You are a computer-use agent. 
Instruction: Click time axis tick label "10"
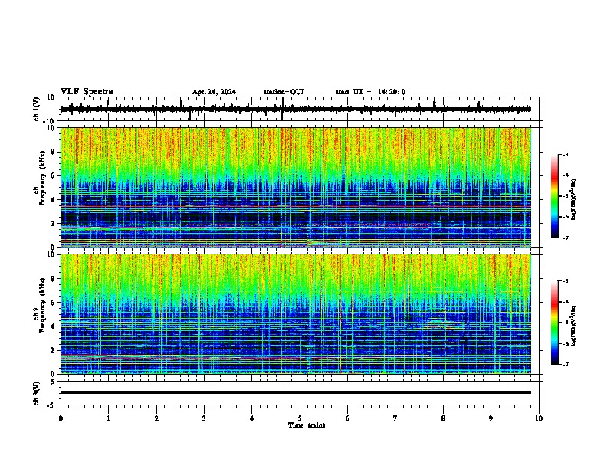[x=539, y=418]
